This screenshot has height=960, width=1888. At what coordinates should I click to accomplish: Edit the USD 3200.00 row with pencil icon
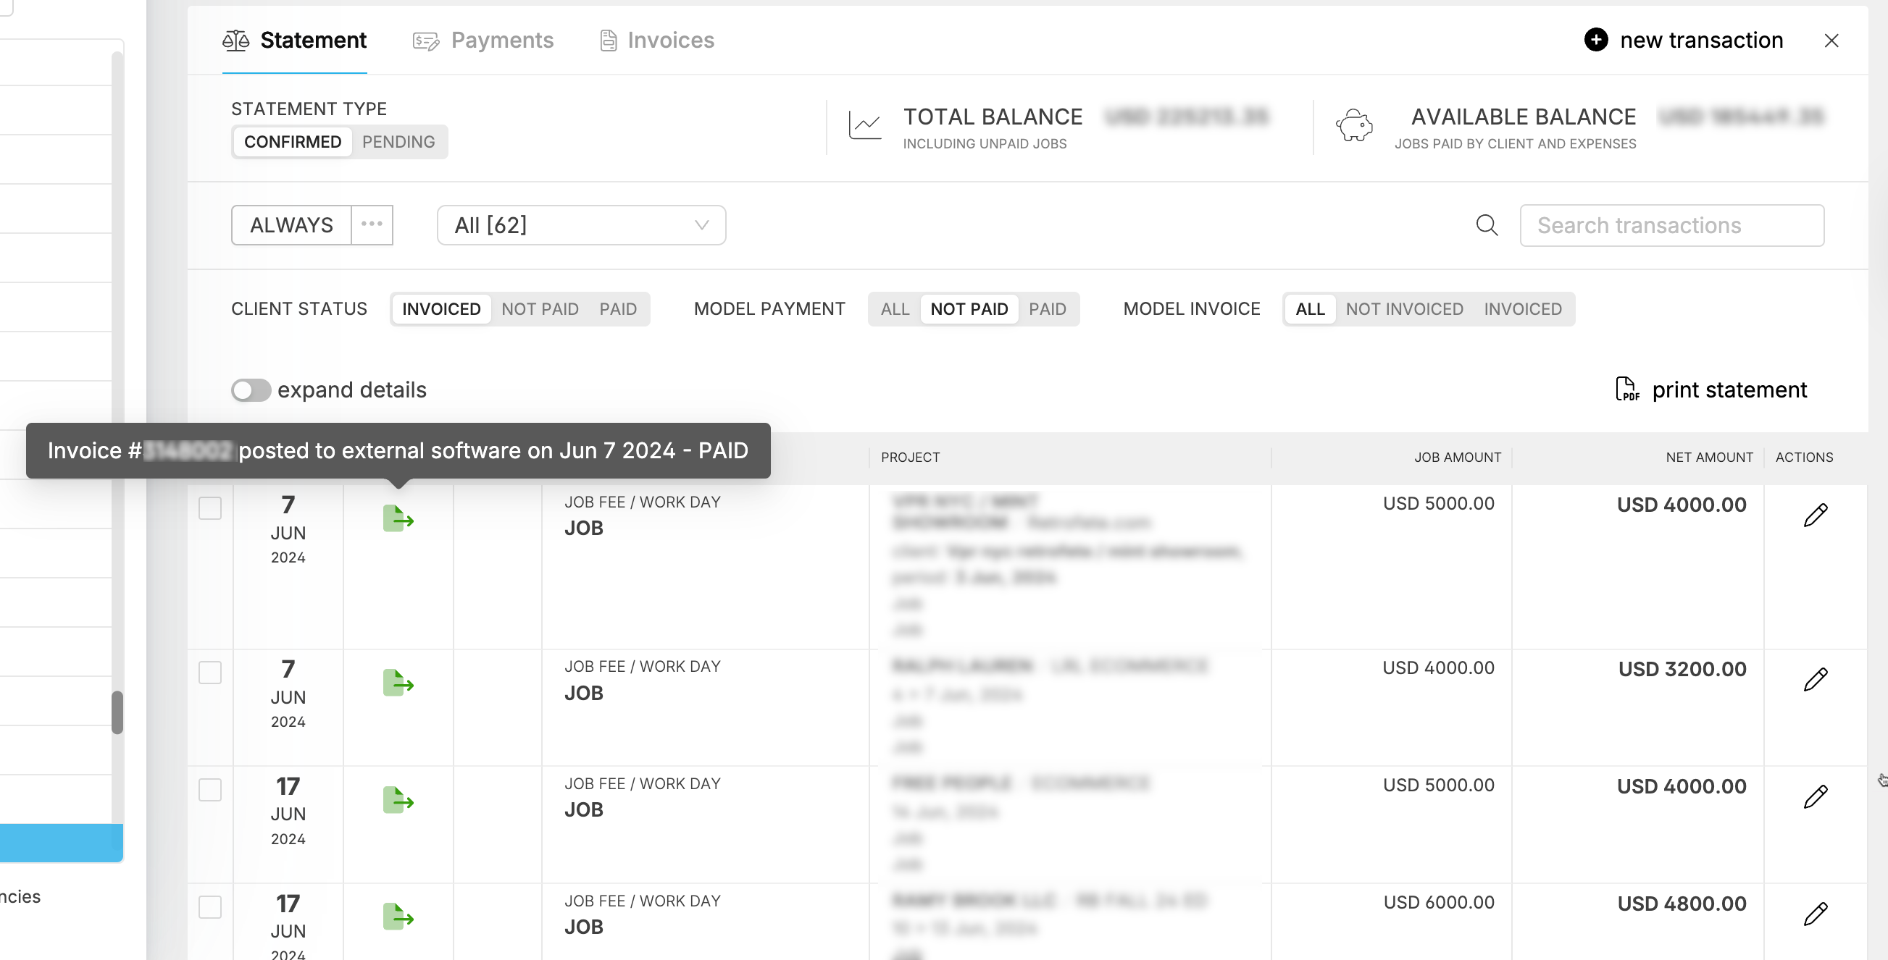(1815, 680)
